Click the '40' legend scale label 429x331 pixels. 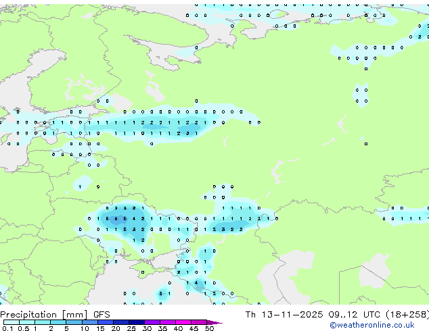[x=178, y=328]
